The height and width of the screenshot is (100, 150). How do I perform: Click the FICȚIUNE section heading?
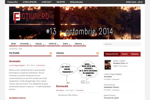[14, 53]
